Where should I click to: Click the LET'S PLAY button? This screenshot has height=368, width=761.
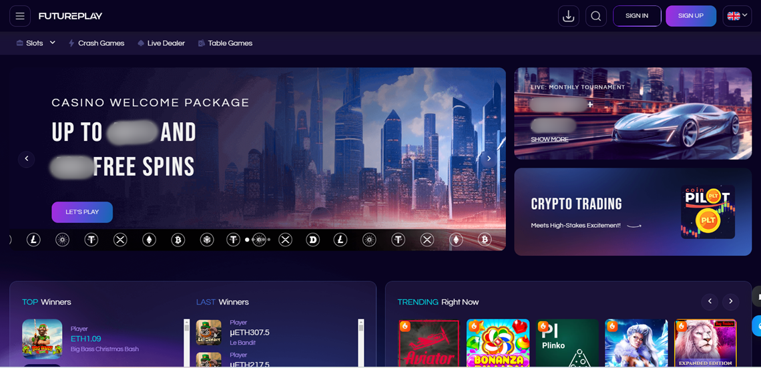point(82,212)
